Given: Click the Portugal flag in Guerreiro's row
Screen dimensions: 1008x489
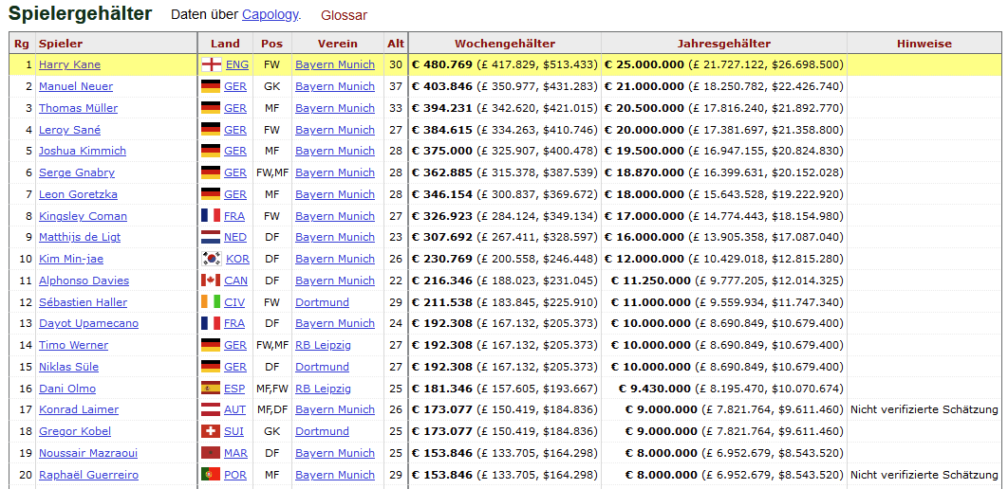Looking at the screenshot, I should click(211, 475).
